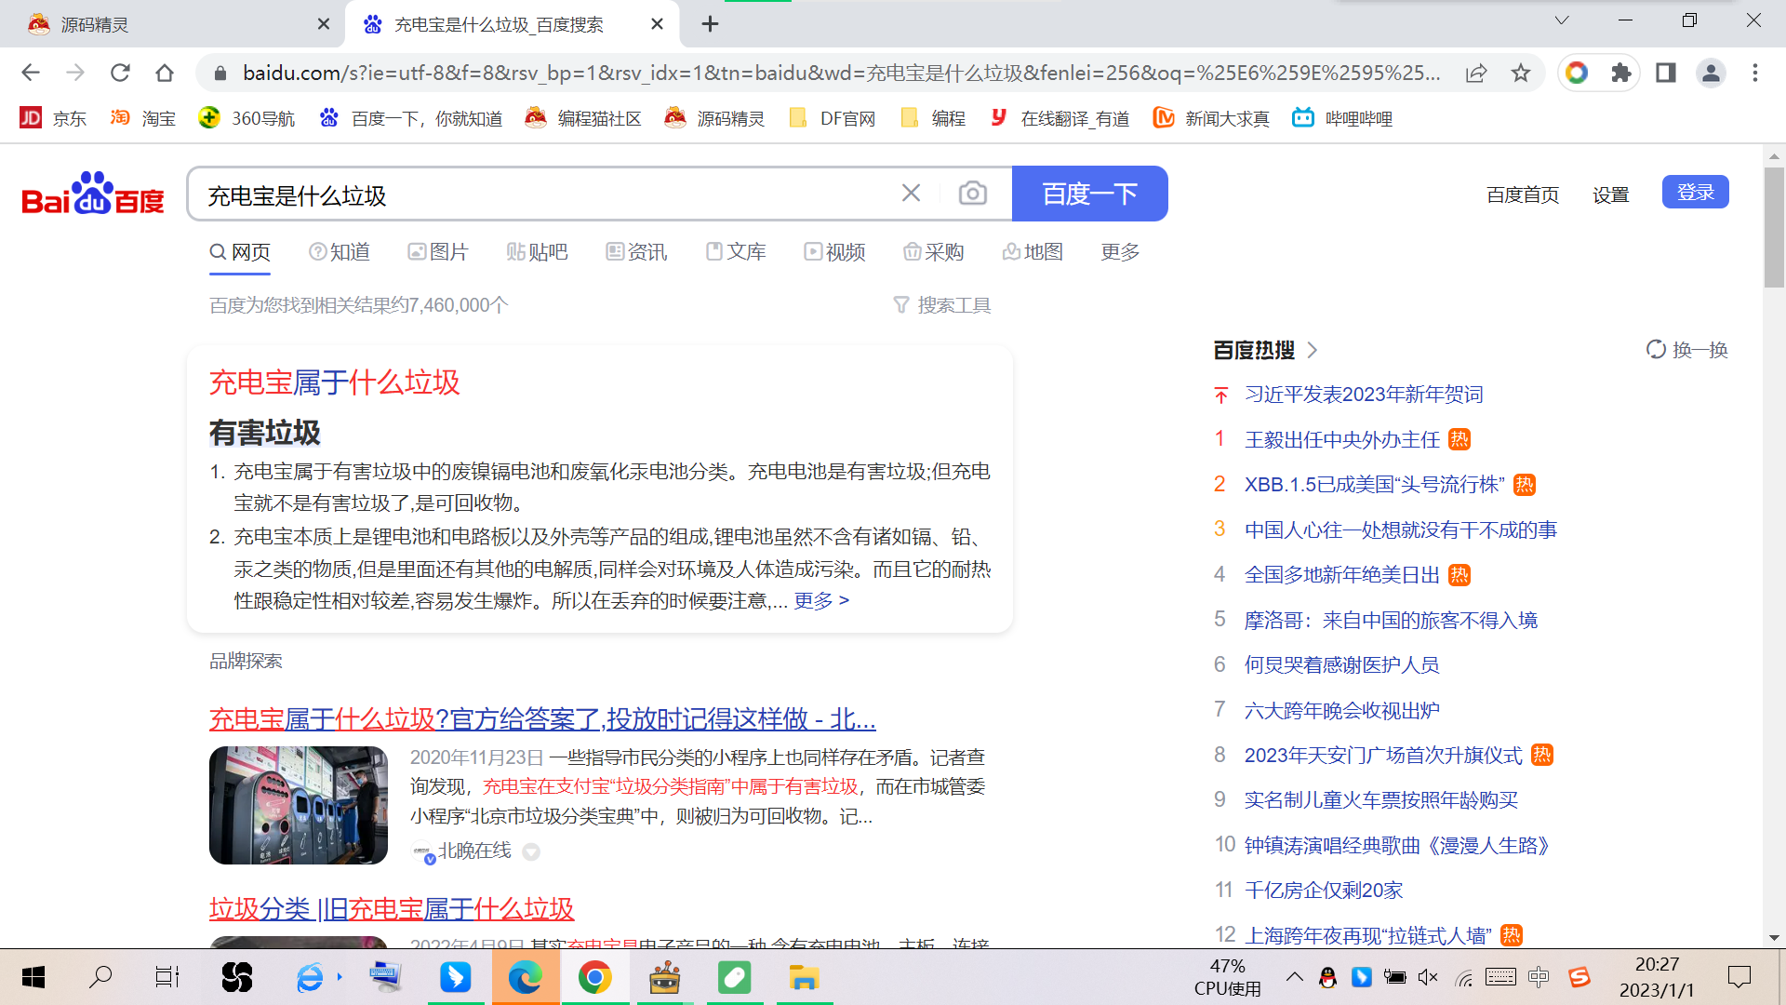1786x1005 pixels.
Task: Open image search with the camera icon
Action: click(x=973, y=193)
